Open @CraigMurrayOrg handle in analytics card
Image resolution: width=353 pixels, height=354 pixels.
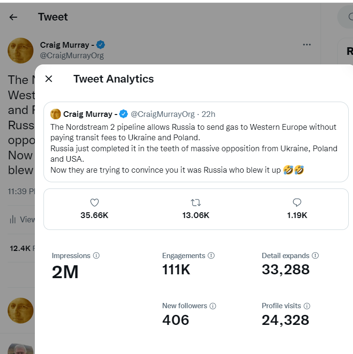(x=163, y=114)
